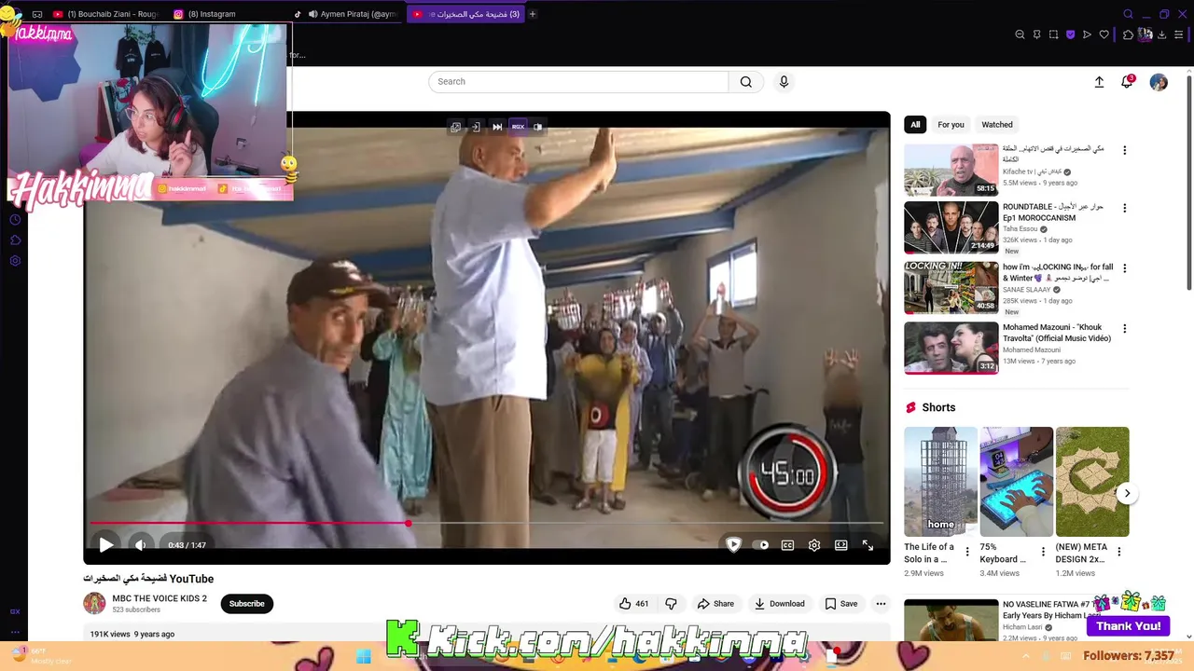
Task: Toggle the autoplay switch in player
Action: pos(762,545)
